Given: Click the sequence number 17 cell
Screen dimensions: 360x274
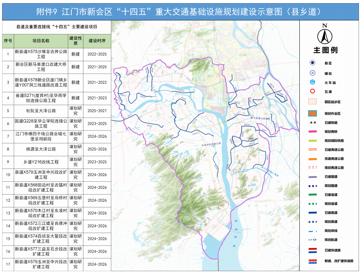Looking at the screenshot, I should pos(8,265).
